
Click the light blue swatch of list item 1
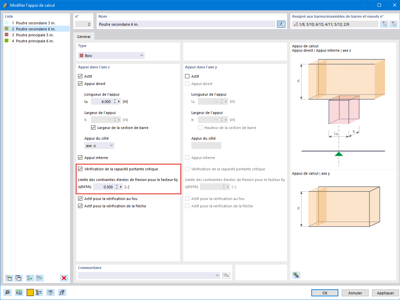click(7, 23)
